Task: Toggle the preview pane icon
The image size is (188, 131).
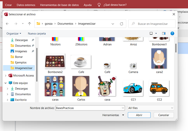Action: pyautogui.click(x=163, y=33)
